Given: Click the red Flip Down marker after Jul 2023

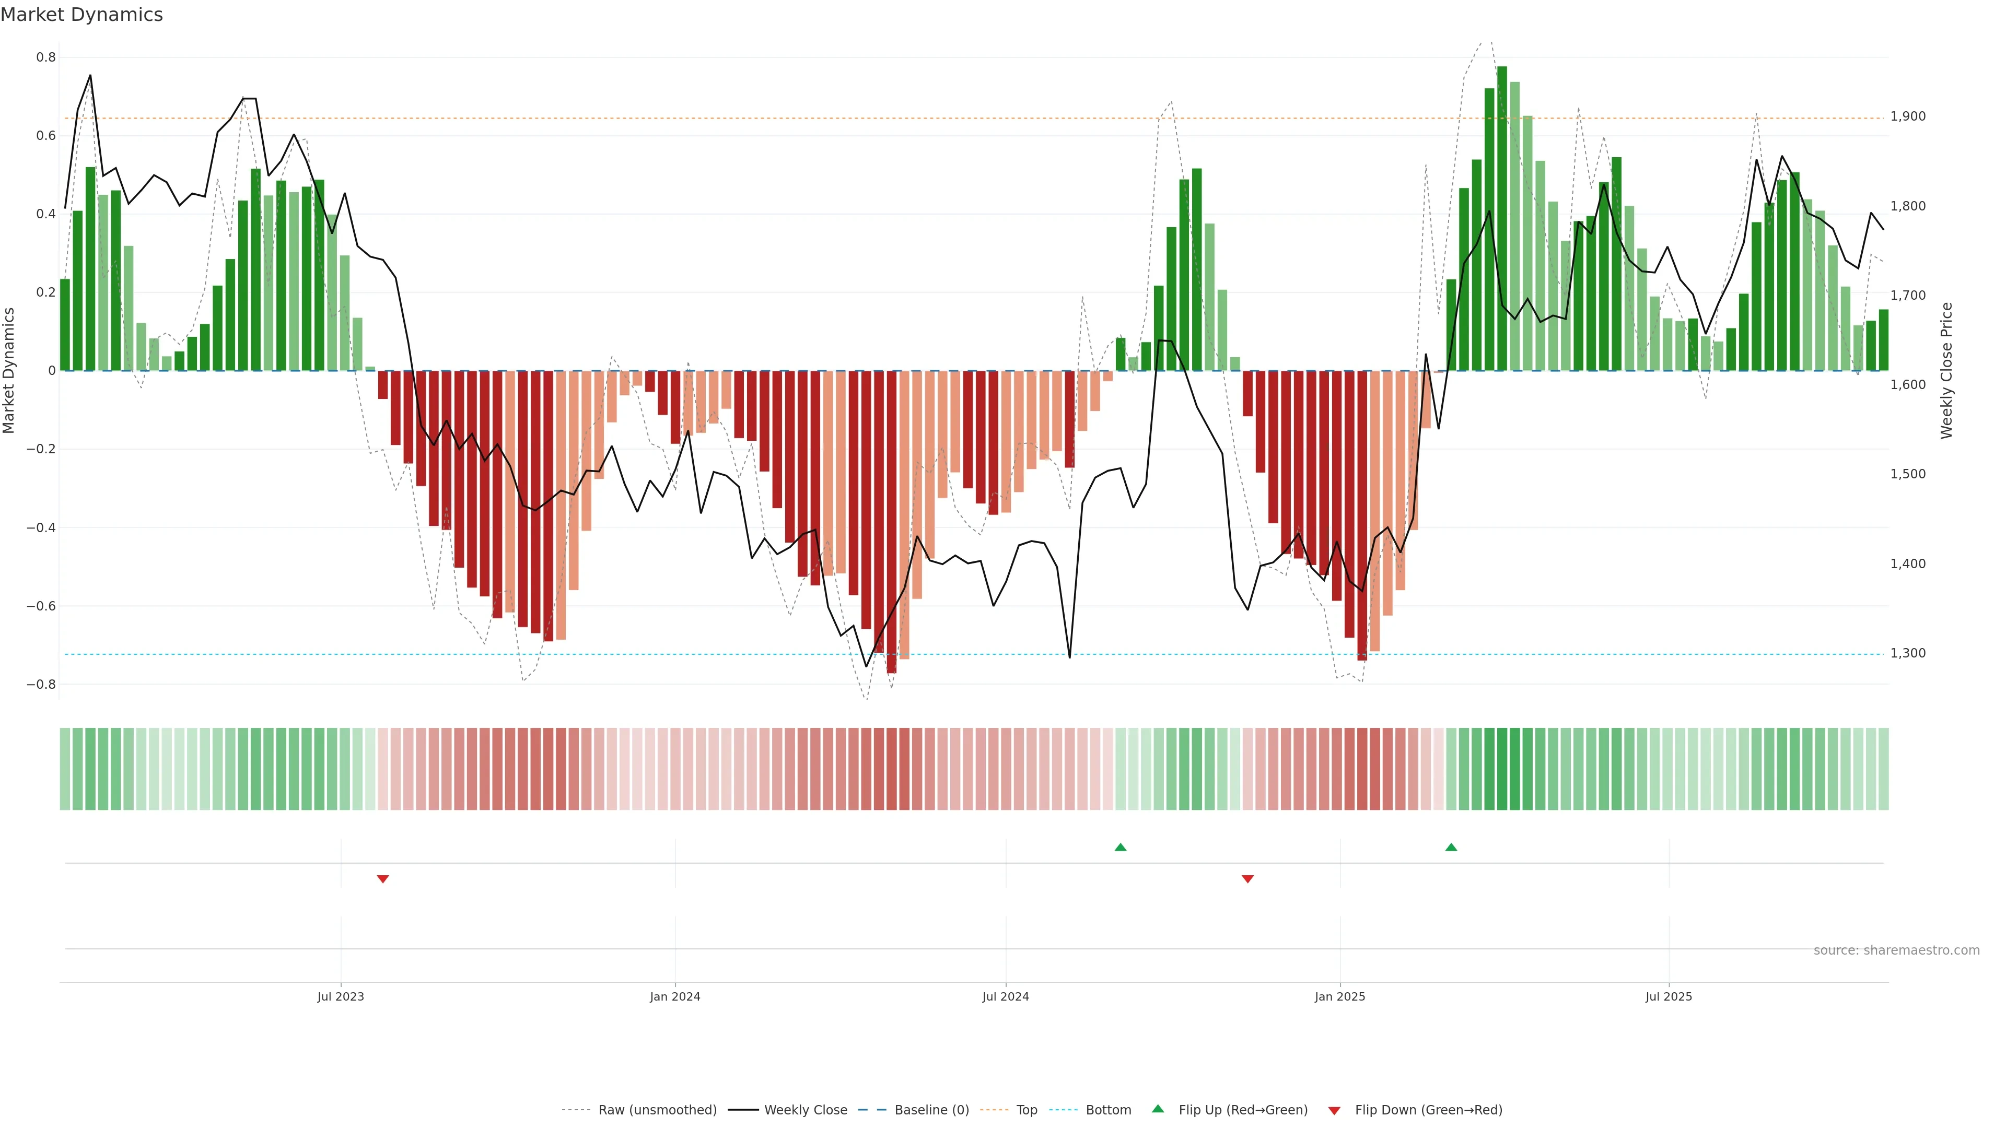Looking at the screenshot, I should pos(382,879).
